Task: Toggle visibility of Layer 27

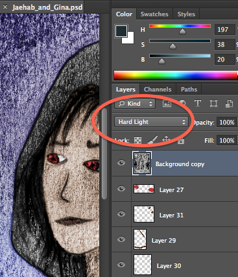Action: coord(121,189)
